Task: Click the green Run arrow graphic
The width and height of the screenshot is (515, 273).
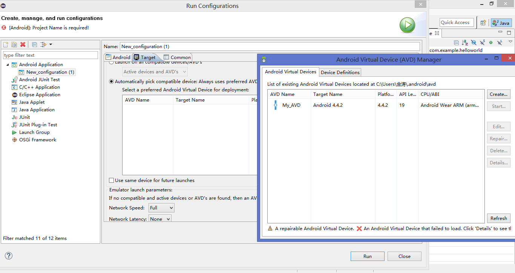Action: click(x=407, y=25)
